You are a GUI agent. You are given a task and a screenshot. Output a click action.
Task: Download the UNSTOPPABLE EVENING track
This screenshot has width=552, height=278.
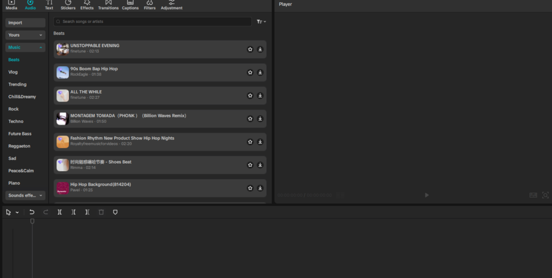point(260,49)
